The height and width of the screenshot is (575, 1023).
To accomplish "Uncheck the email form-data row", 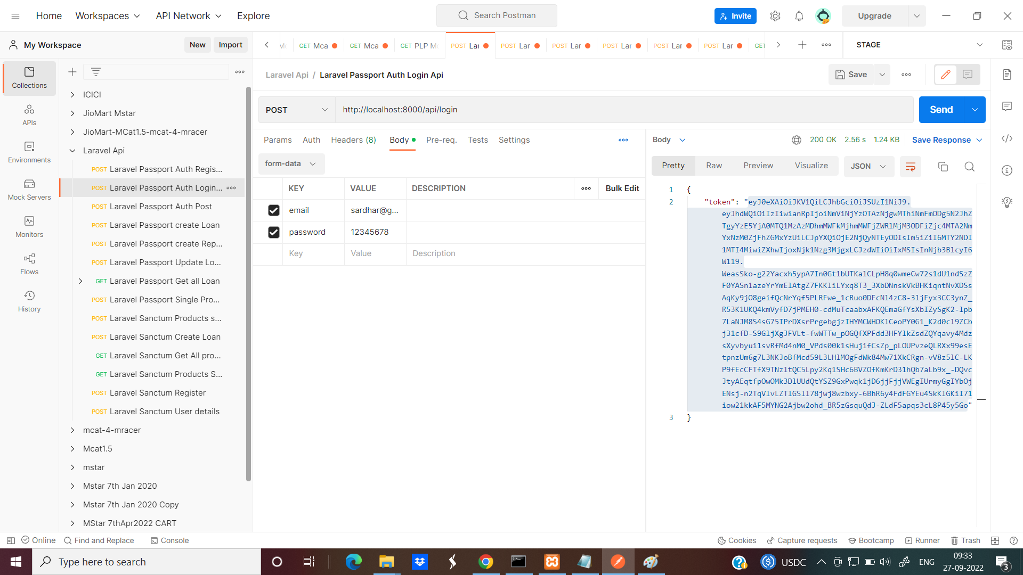I will click(x=273, y=210).
